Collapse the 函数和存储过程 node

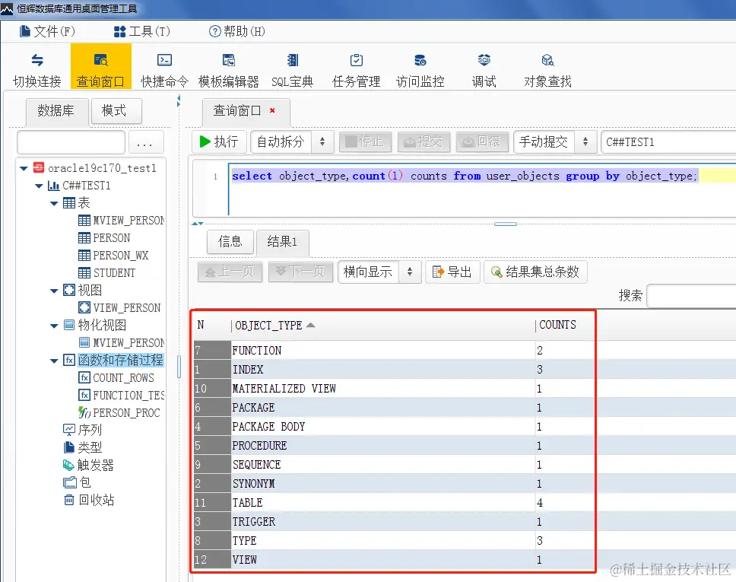tap(54, 361)
